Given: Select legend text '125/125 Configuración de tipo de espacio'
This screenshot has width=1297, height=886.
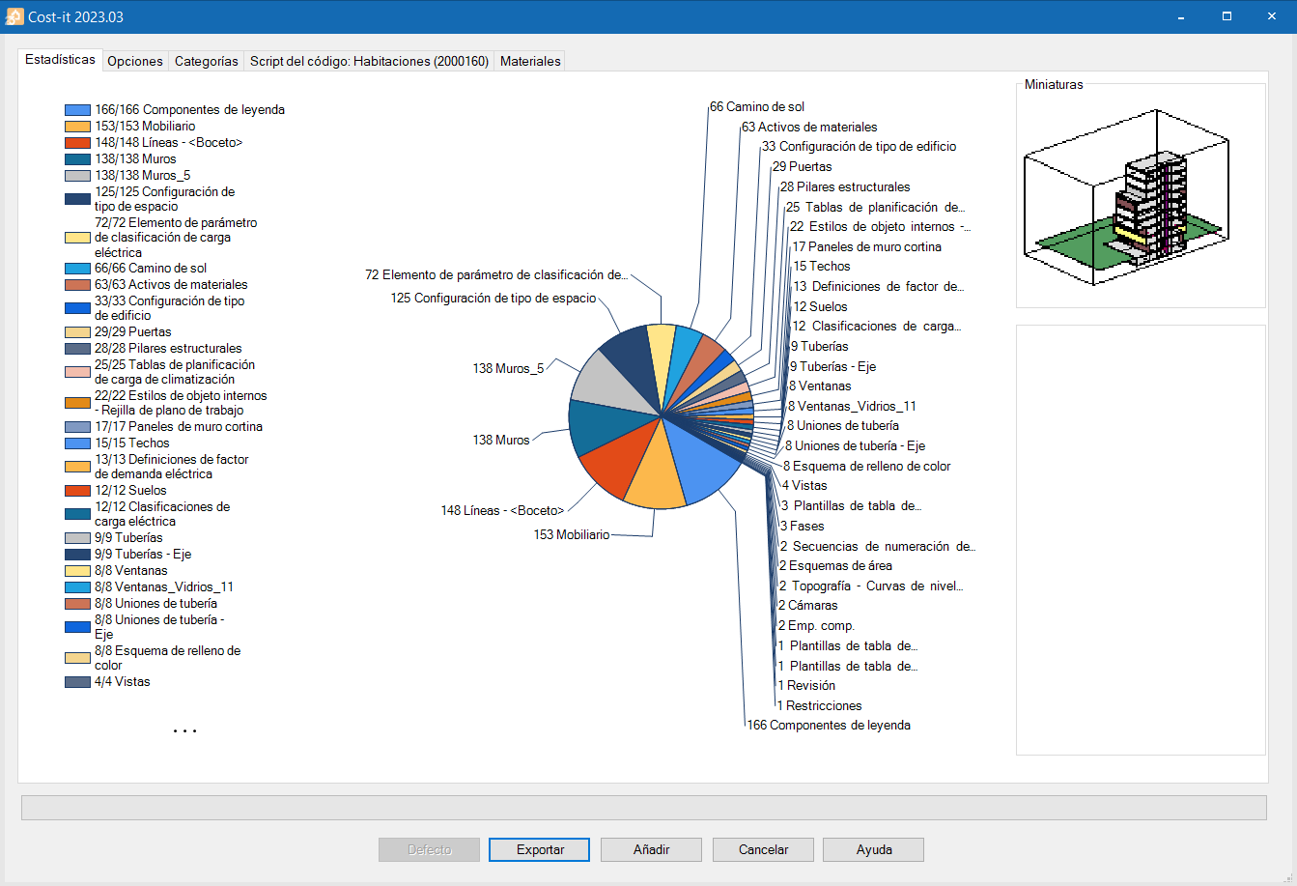Looking at the screenshot, I should [x=164, y=199].
